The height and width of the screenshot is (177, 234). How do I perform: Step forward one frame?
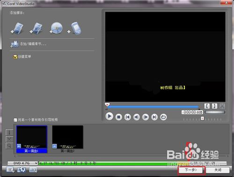coord(146,117)
